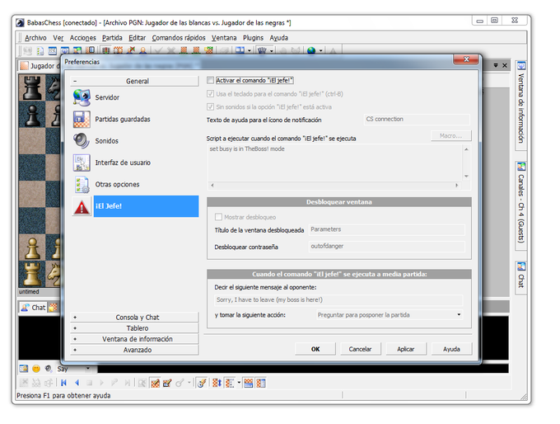Open the Archivo menu
This screenshot has width=560, height=424.
coord(35,38)
